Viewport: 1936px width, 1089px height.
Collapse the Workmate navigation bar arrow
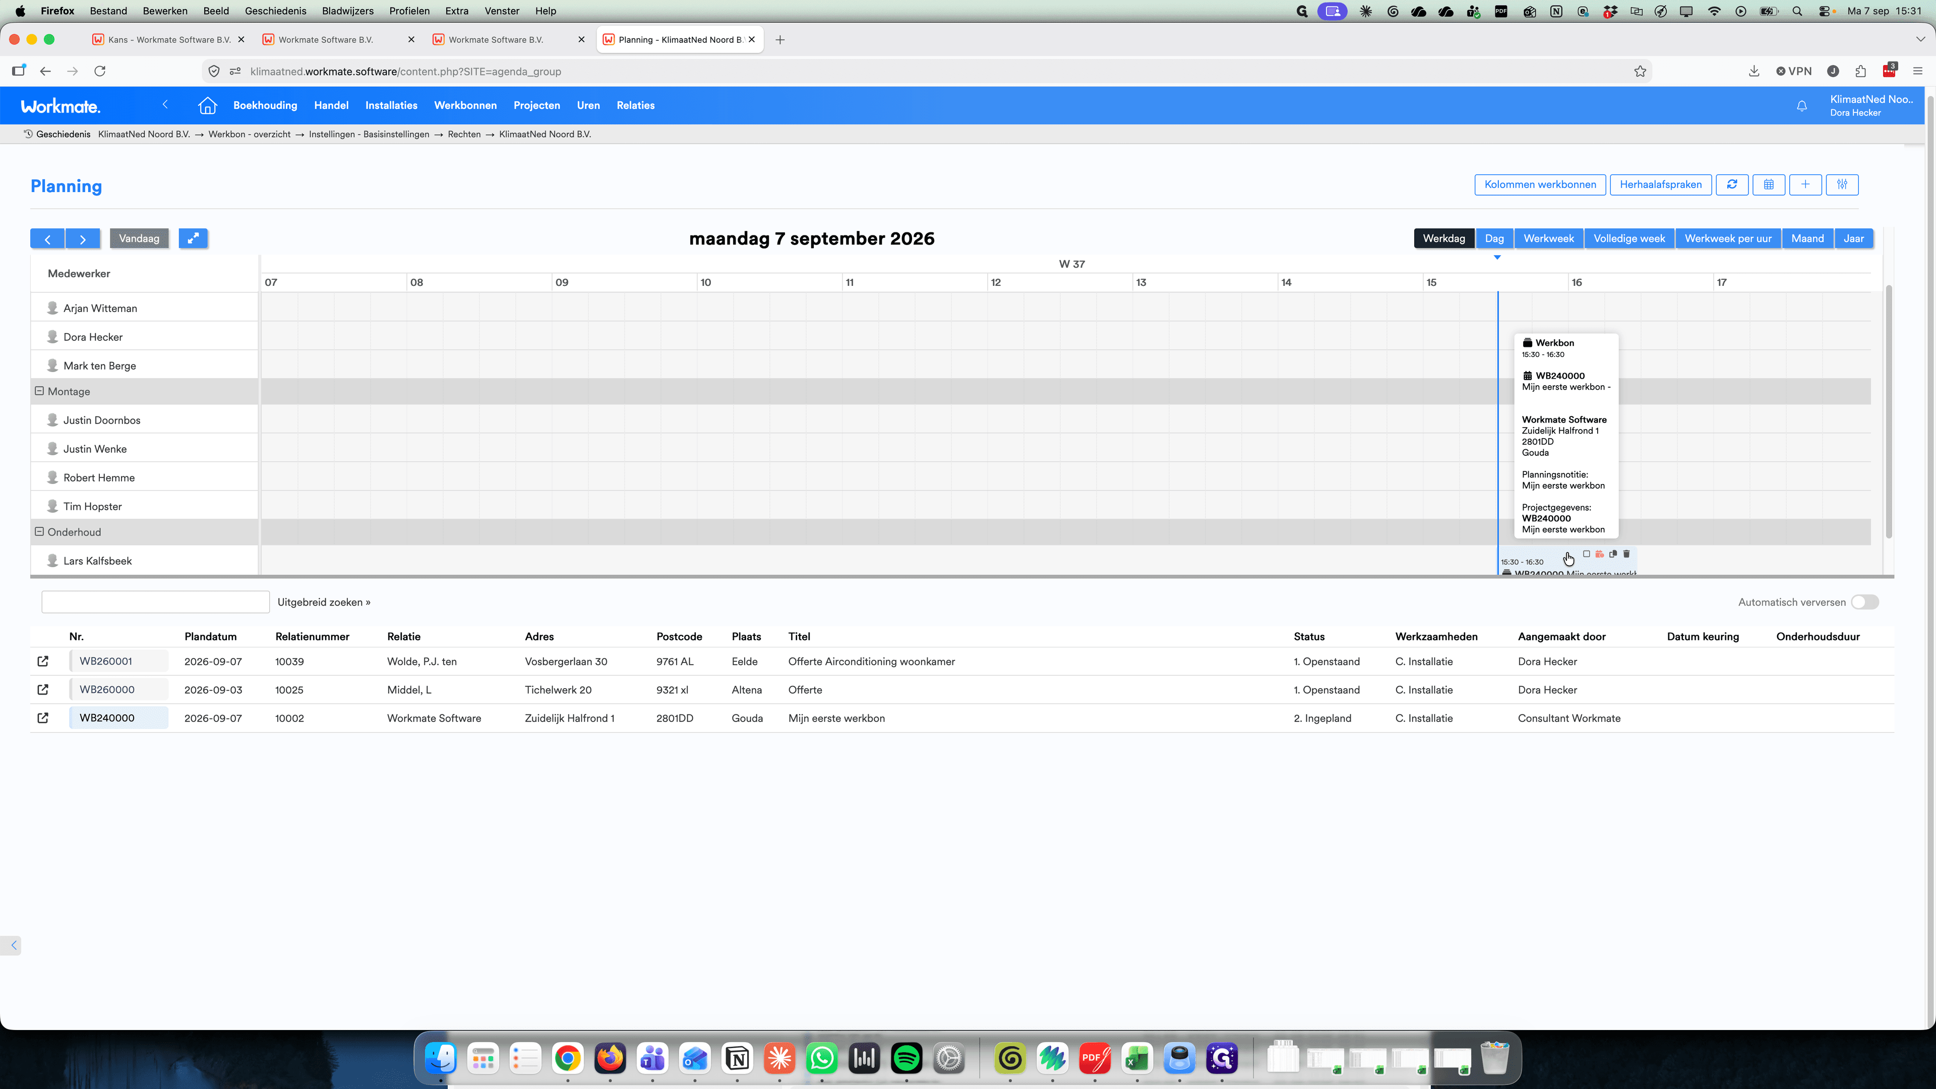pyautogui.click(x=165, y=104)
